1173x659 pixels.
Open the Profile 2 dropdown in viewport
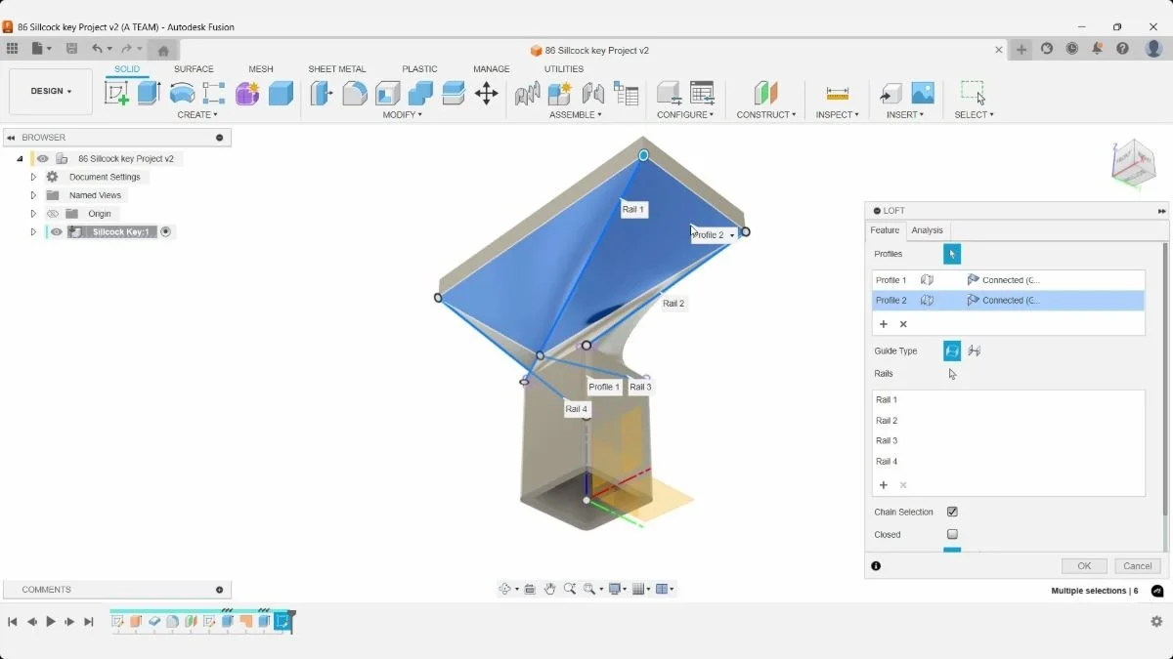pos(732,235)
